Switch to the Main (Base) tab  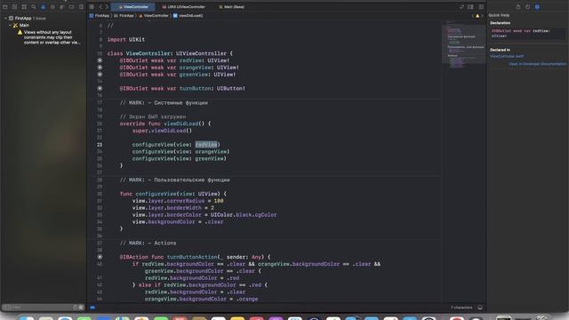click(x=231, y=7)
